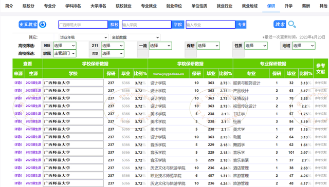Click the 书法学 major cell
Screen dimensions: 329x187
(239, 114)
